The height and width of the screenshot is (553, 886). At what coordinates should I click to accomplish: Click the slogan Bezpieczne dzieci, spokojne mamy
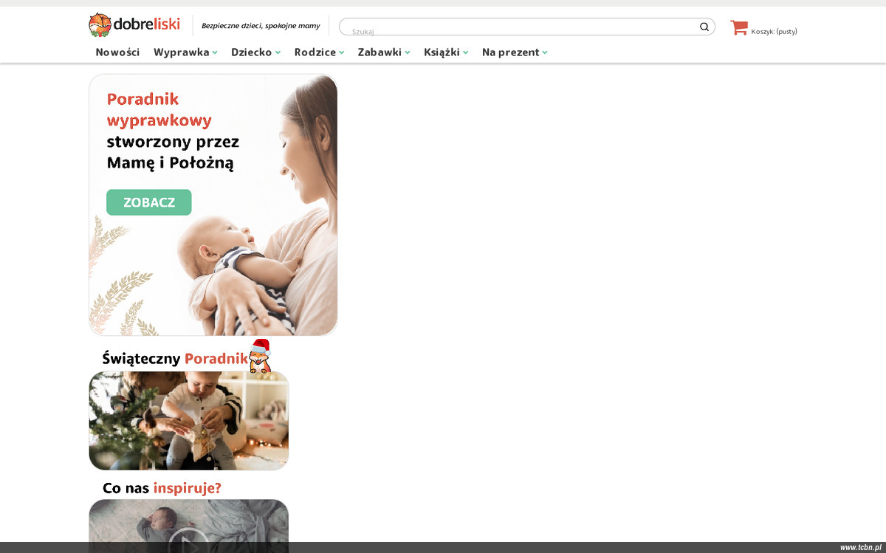[x=261, y=26]
